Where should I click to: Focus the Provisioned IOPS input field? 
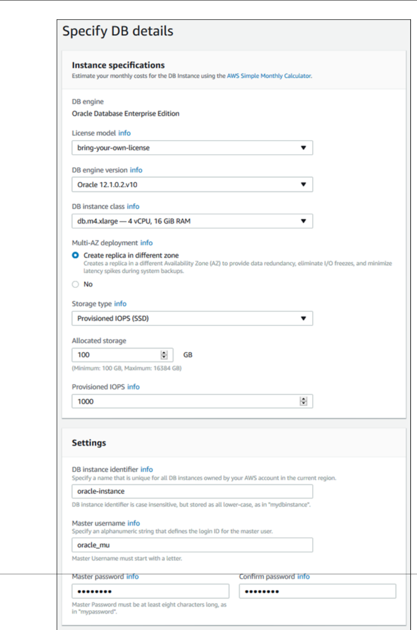point(184,401)
